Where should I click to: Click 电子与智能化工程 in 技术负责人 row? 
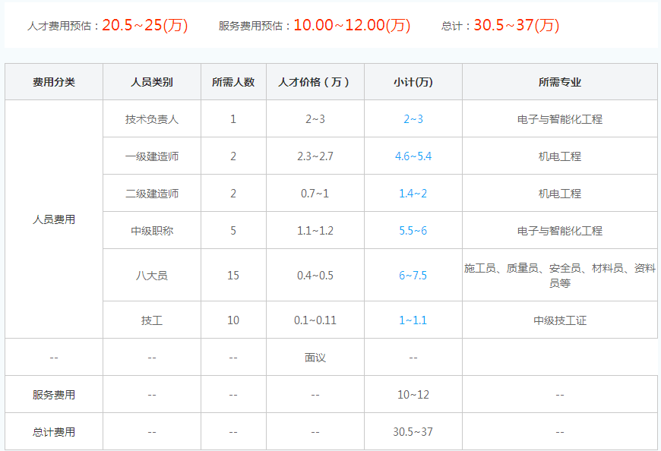(560, 119)
